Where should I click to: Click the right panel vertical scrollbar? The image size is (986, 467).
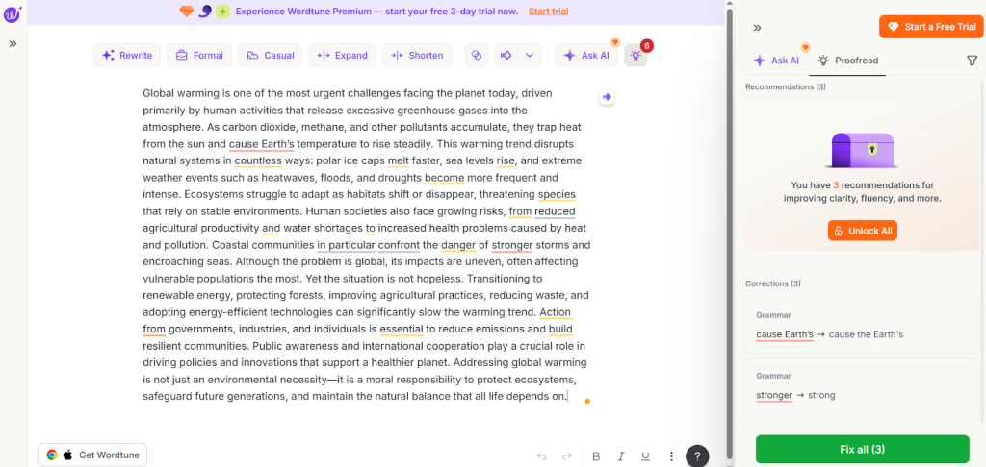pyautogui.click(x=982, y=251)
